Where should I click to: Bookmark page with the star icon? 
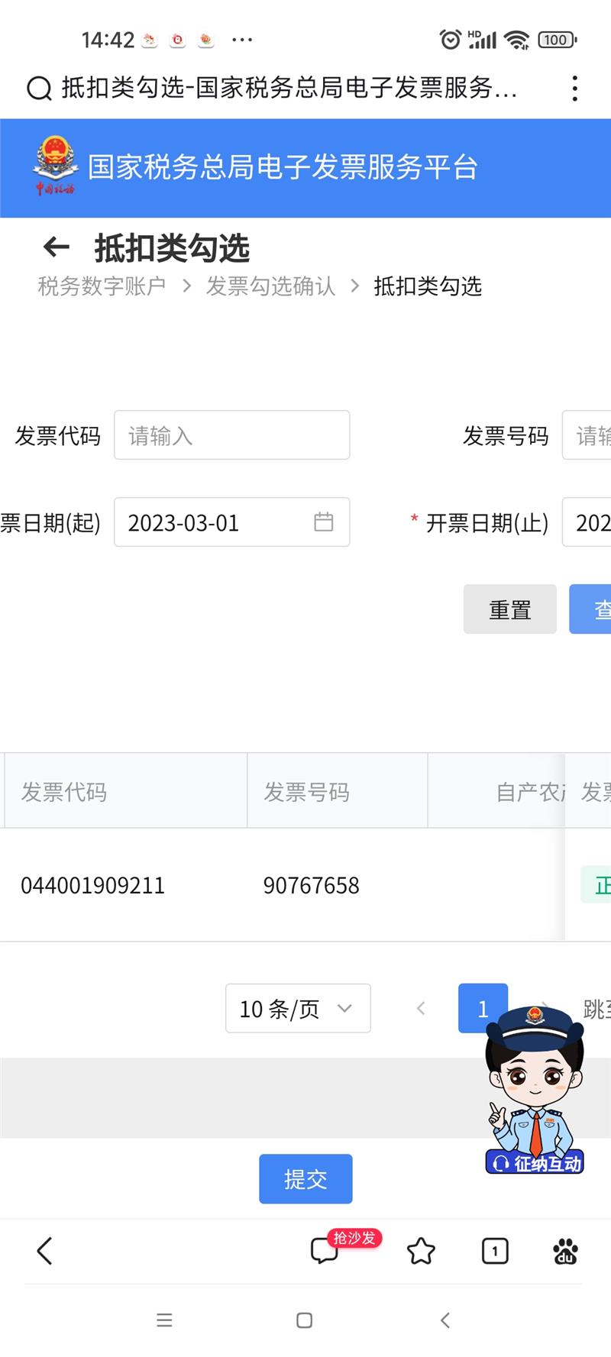tap(421, 1251)
